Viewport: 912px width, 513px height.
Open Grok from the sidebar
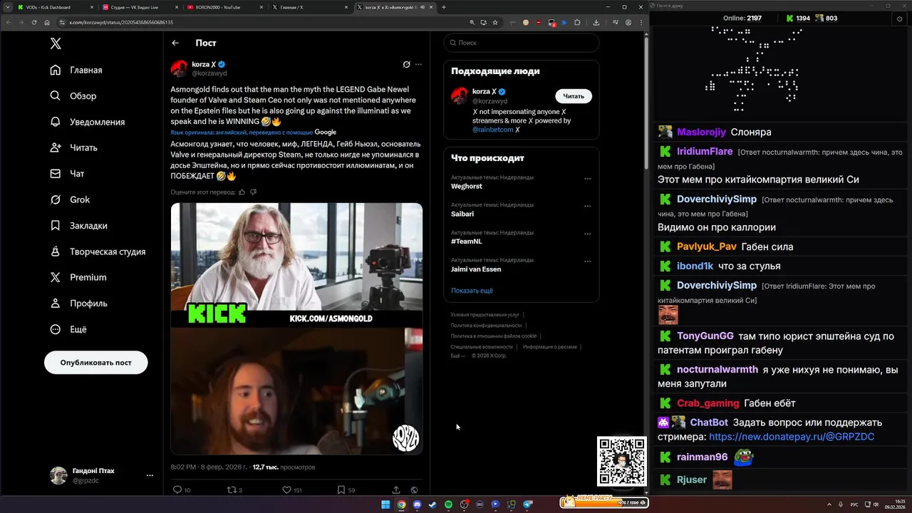(x=71, y=199)
